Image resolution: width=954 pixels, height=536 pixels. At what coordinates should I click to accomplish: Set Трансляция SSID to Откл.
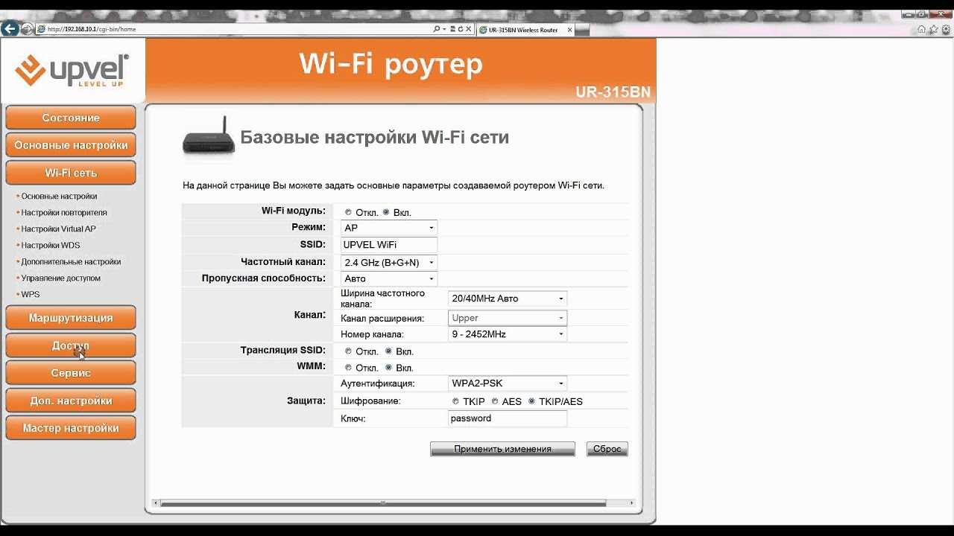click(348, 351)
